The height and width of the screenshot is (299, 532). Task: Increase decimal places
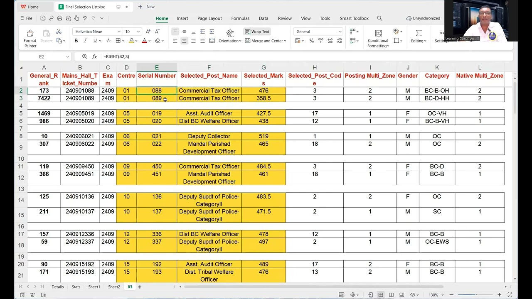[x=330, y=41]
